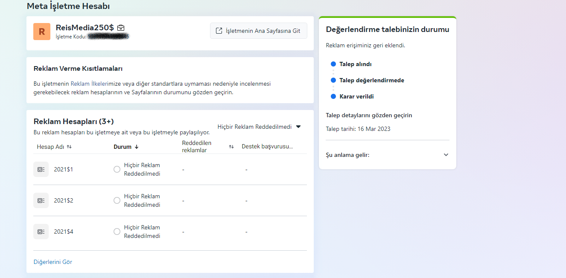Open the Hiçbir Reklam Reddedilmedi filter dropdown
This screenshot has width=566, height=278.
[259, 127]
